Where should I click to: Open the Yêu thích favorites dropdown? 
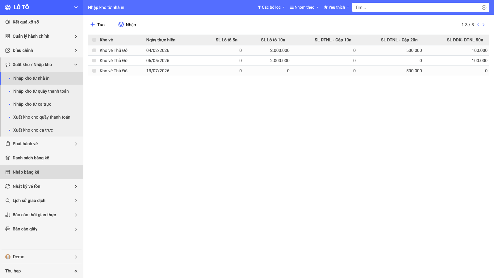pyautogui.click(x=336, y=7)
